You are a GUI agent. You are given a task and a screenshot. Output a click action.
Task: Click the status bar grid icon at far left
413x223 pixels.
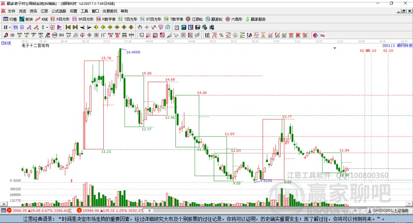tap(3, 211)
